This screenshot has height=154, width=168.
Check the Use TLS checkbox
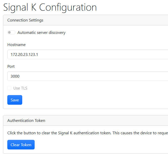pos(9,88)
